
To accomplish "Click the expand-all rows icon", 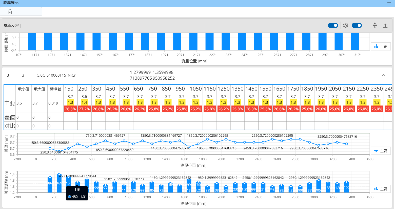I will [385, 25].
